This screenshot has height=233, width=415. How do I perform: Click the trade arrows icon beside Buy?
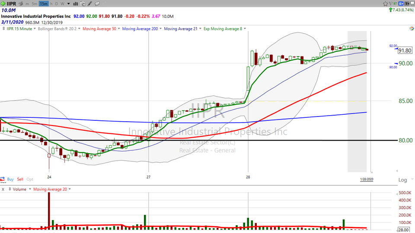tap(3, 179)
